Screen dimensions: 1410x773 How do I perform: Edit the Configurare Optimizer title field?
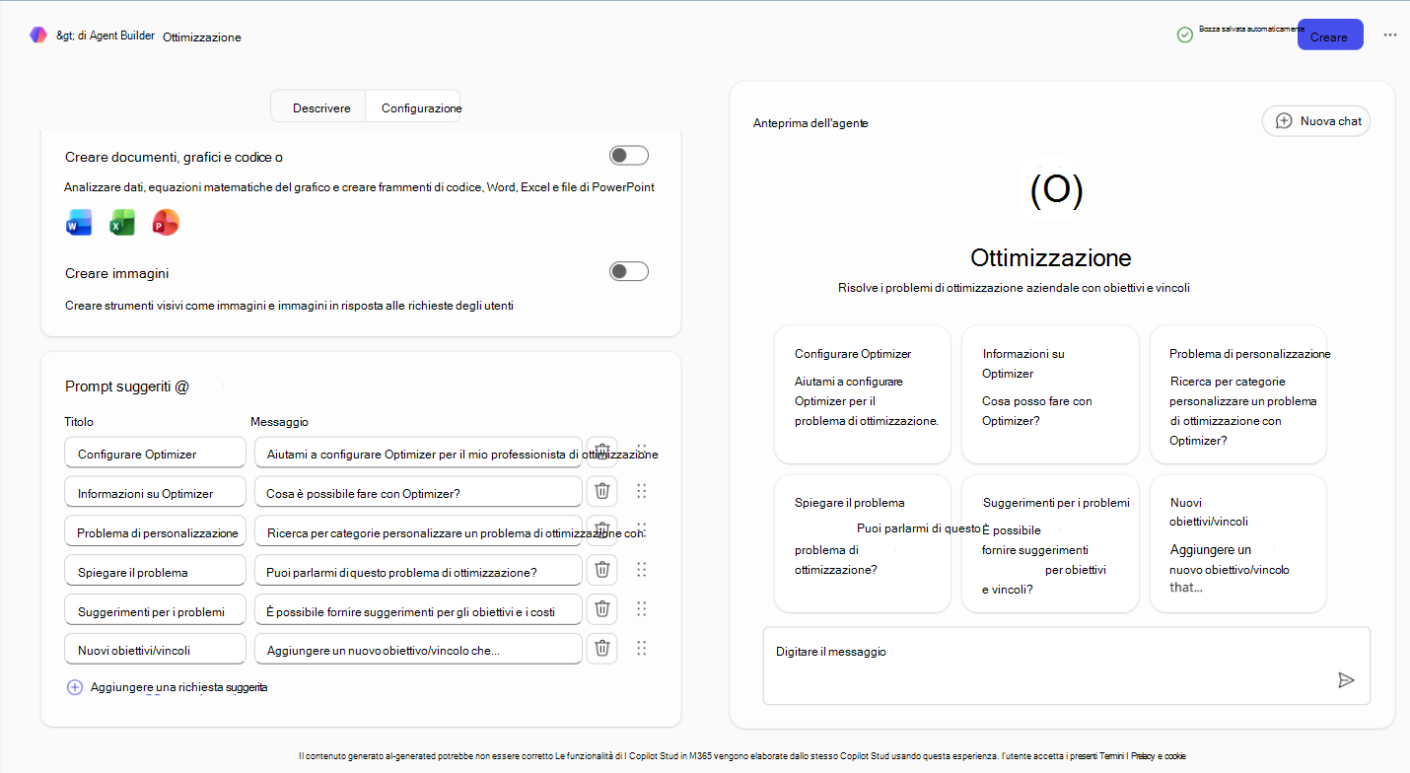point(155,454)
